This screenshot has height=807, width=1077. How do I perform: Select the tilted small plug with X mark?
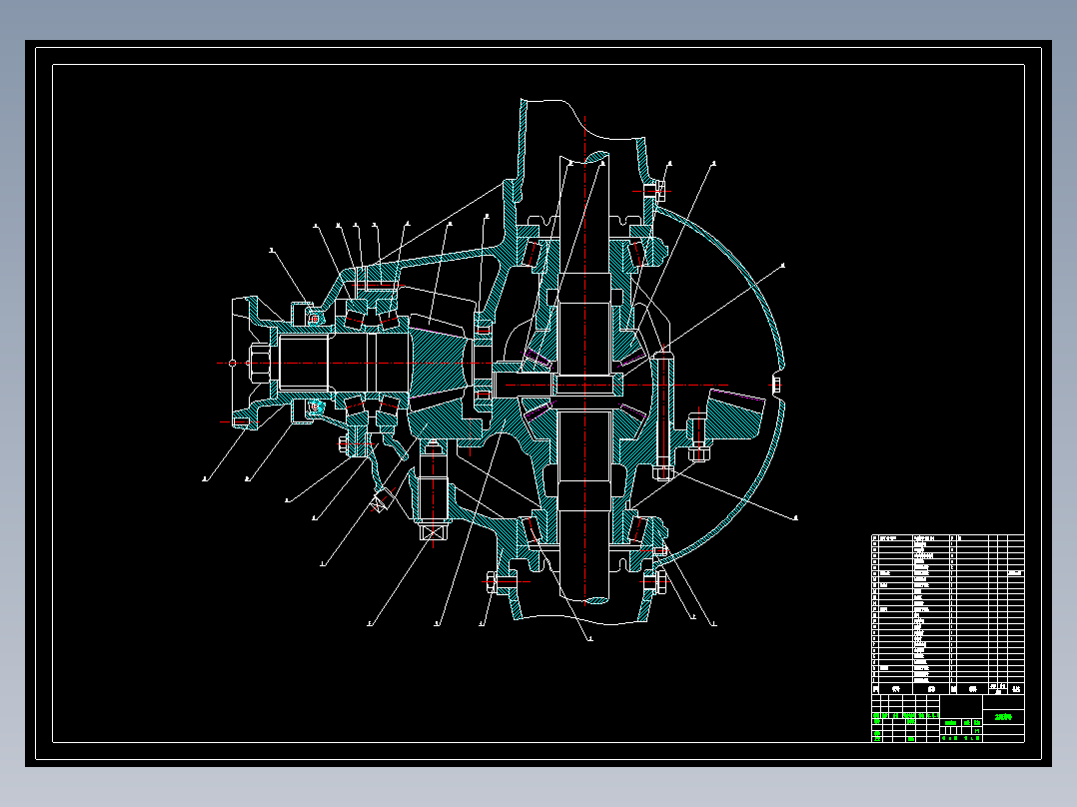[380, 500]
